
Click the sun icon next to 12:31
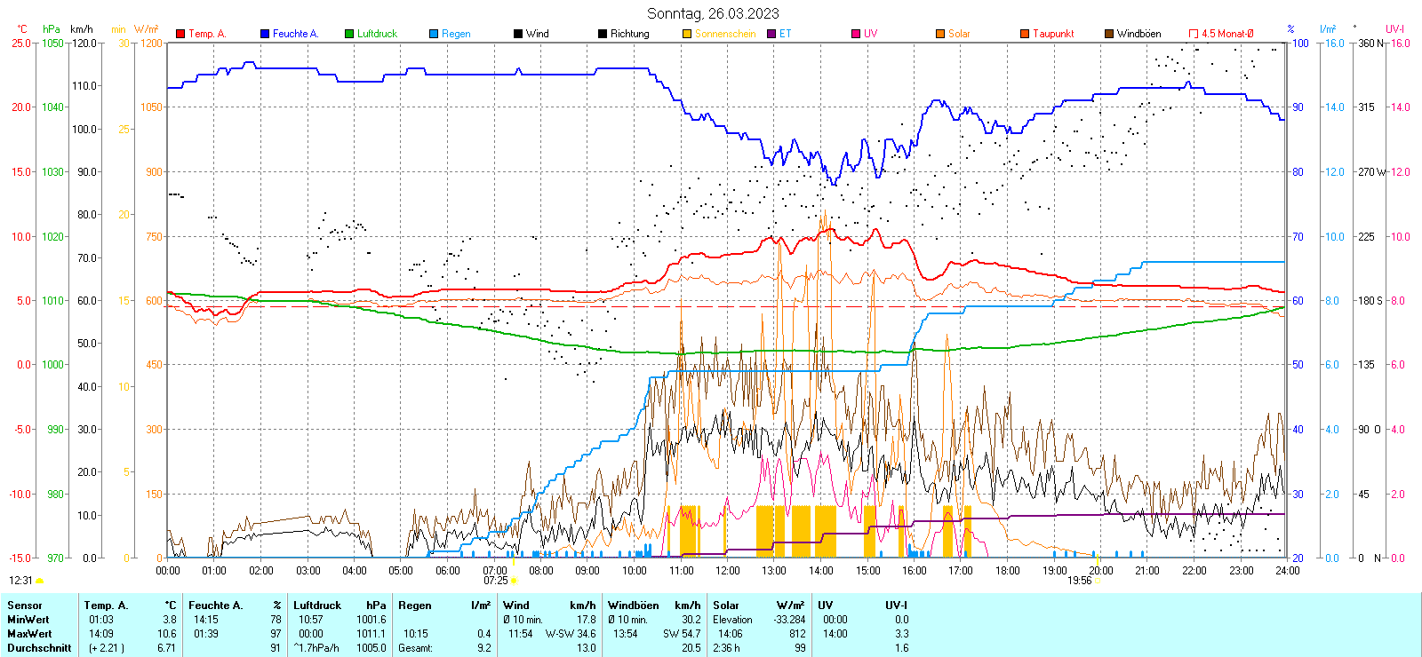pos(39,581)
